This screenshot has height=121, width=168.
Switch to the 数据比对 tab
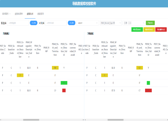tap(30, 13)
